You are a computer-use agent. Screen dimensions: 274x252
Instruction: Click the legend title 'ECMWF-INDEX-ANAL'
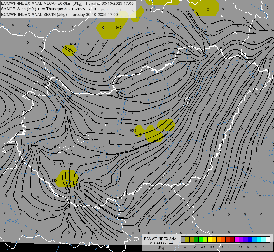point(161,239)
